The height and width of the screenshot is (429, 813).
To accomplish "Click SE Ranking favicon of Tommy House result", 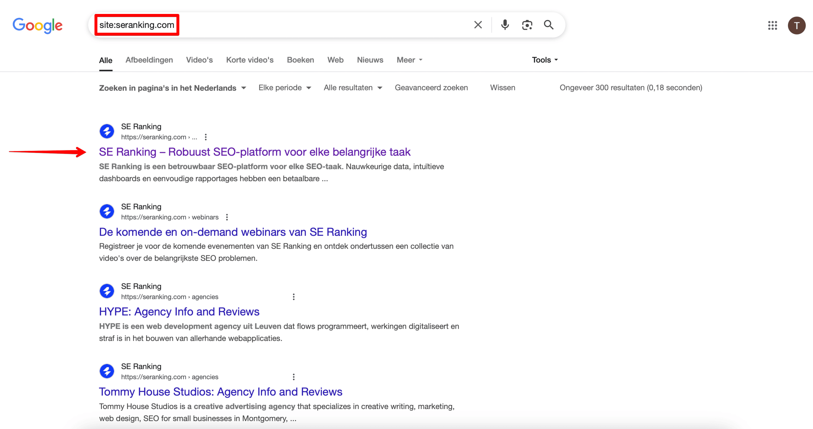I will point(107,371).
